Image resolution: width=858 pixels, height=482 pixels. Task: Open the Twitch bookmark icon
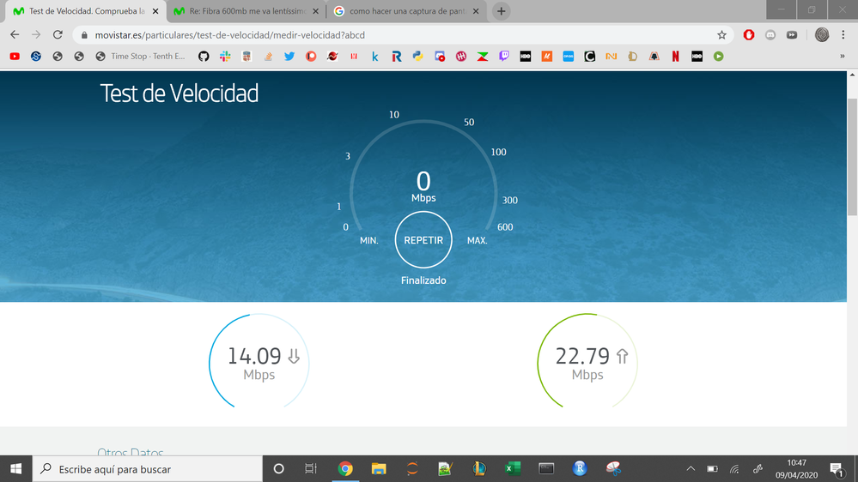pyautogui.click(x=504, y=57)
